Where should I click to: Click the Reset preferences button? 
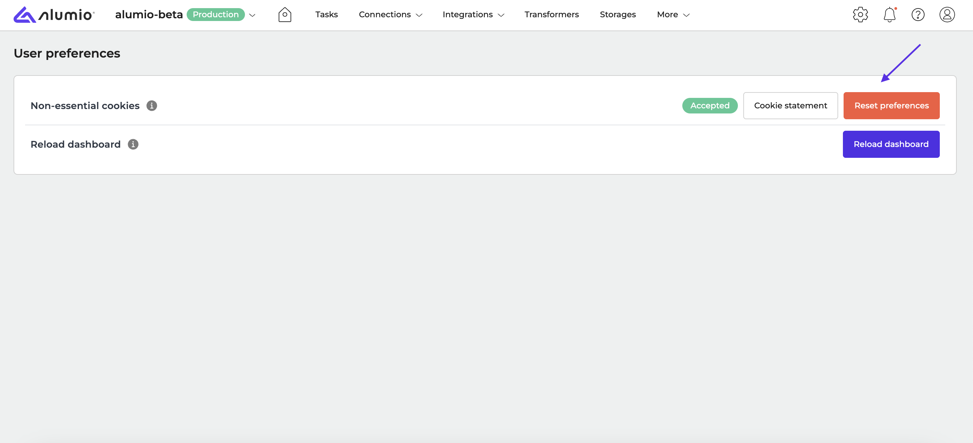coord(891,106)
